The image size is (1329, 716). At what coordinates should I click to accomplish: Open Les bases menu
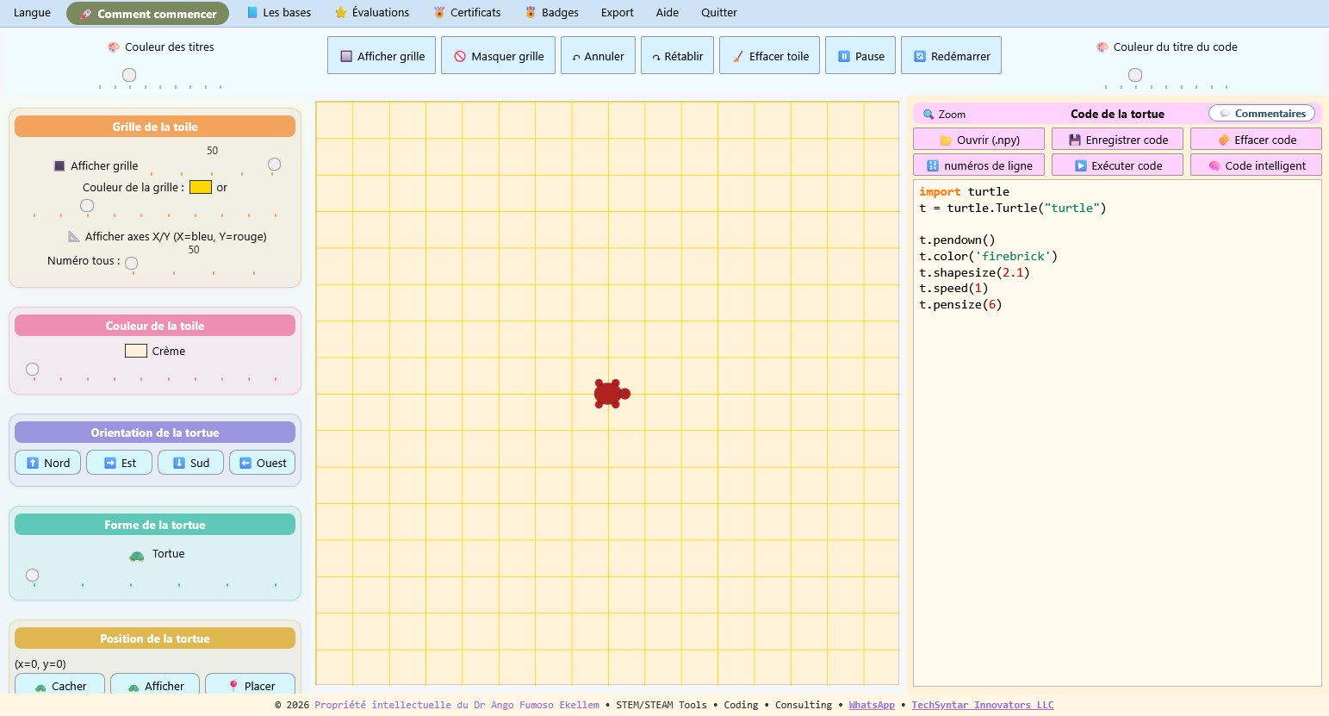[x=278, y=13]
